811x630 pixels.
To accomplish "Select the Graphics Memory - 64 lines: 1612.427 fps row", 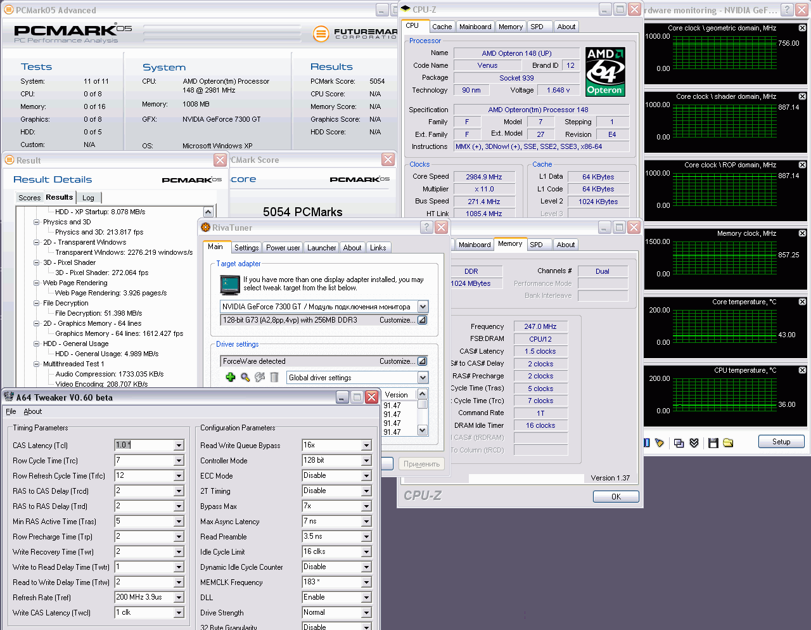I will pyautogui.click(x=119, y=333).
